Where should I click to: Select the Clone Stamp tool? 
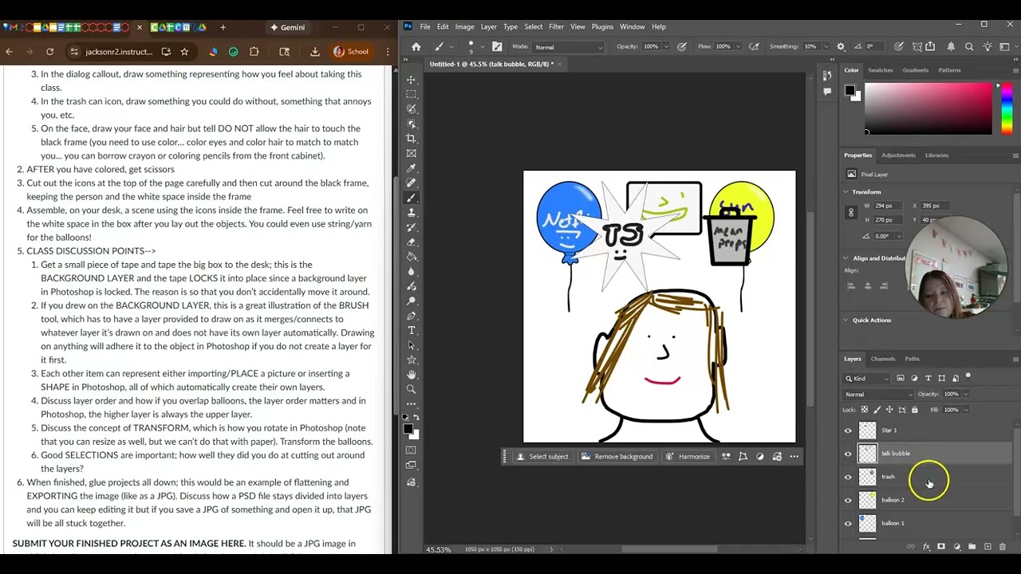[412, 212]
